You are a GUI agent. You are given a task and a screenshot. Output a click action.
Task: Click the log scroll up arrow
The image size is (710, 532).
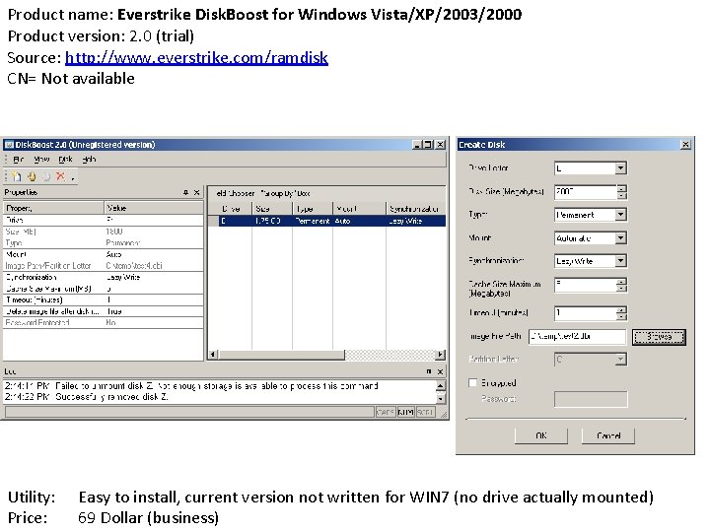pyautogui.click(x=440, y=385)
